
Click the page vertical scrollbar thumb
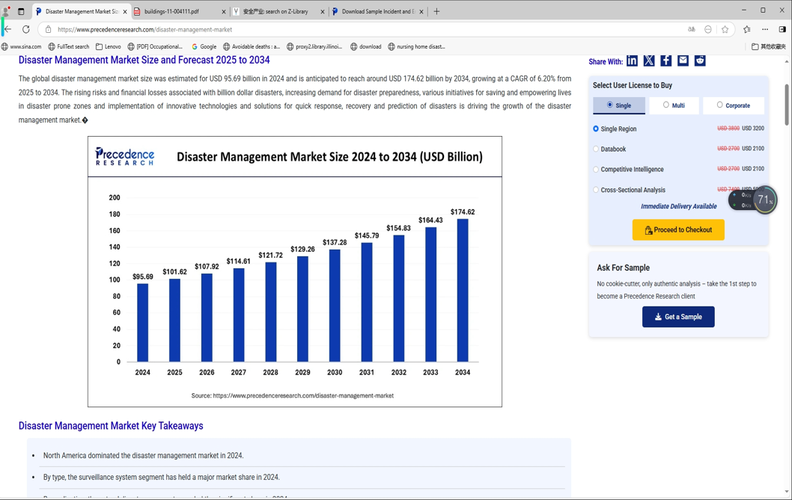pyautogui.click(x=787, y=105)
